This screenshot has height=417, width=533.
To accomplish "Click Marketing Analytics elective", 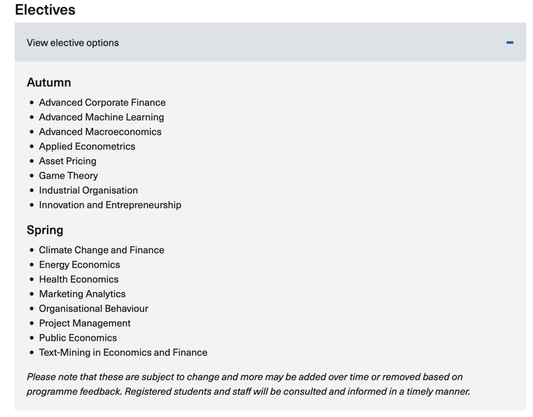I will tap(82, 294).
